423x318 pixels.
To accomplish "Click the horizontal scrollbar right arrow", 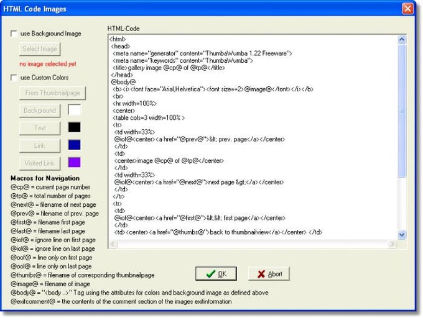I will (393, 244).
